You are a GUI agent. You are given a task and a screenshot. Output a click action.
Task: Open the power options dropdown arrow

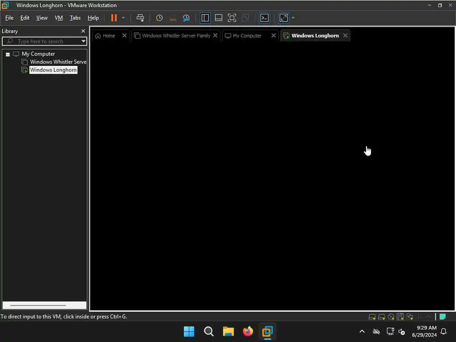(123, 18)
